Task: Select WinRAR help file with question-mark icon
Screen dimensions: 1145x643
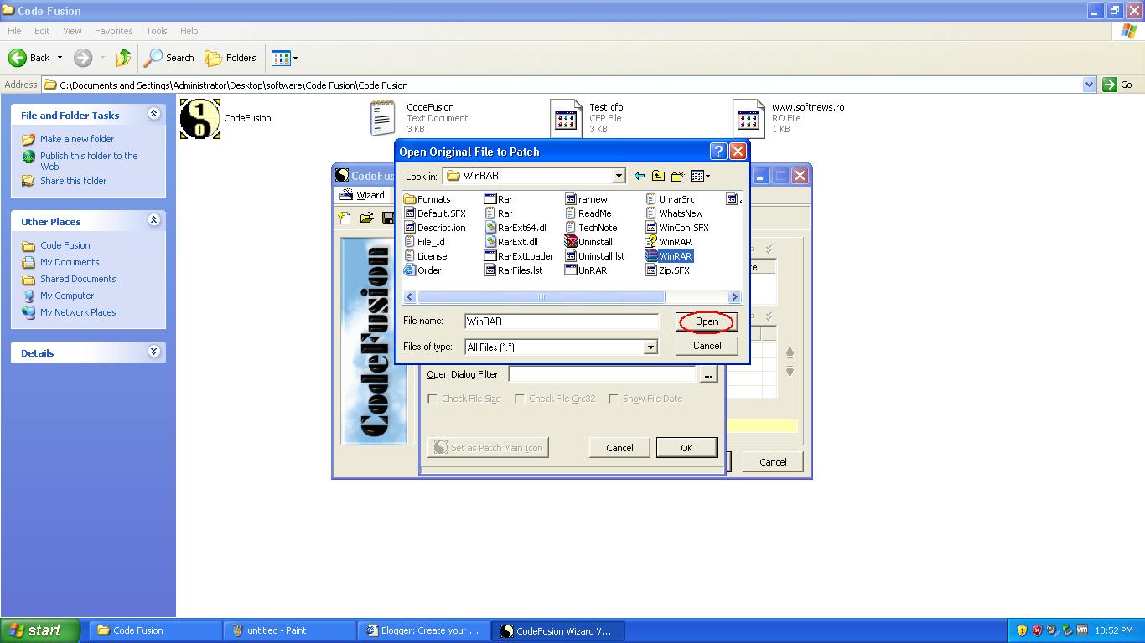Action: point(669,242)
